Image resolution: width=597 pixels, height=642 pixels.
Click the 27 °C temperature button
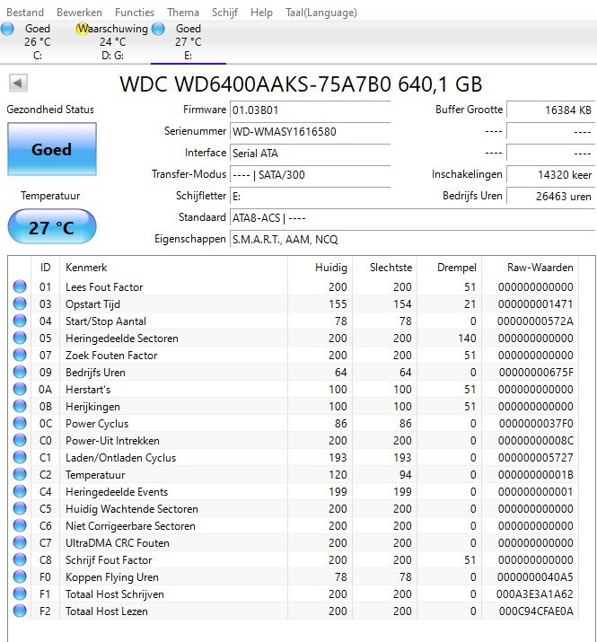pyautogui.click(x=52, y=226)
